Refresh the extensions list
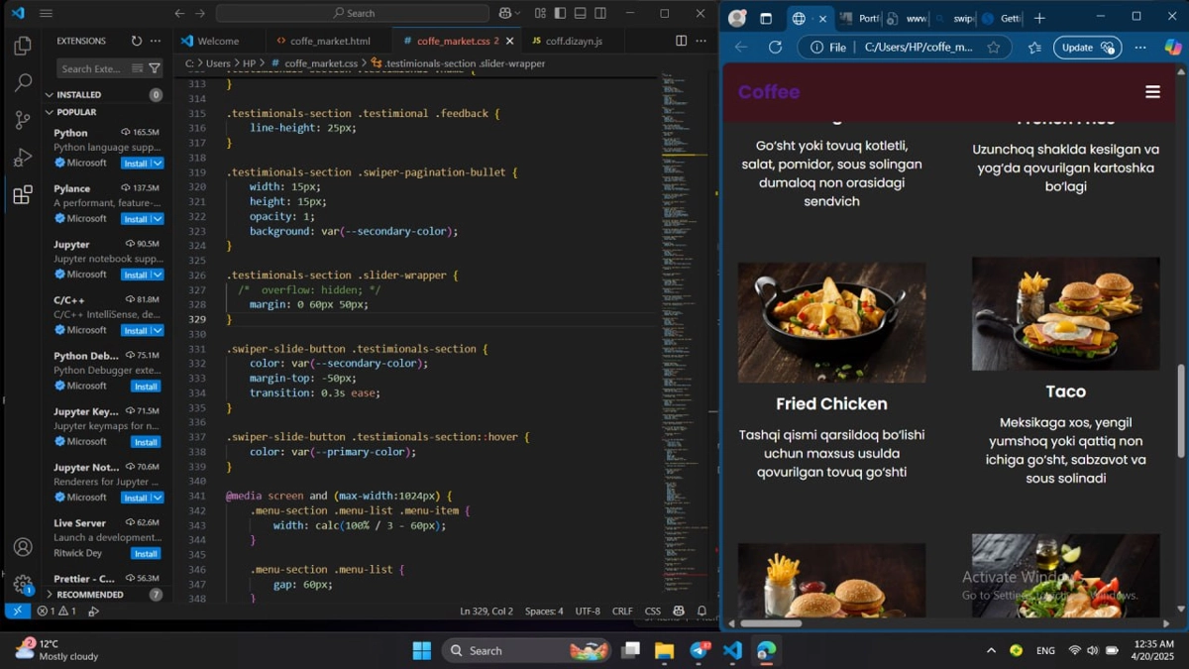The height and width of the screenshot is (669, 1189). coord(137,41)
